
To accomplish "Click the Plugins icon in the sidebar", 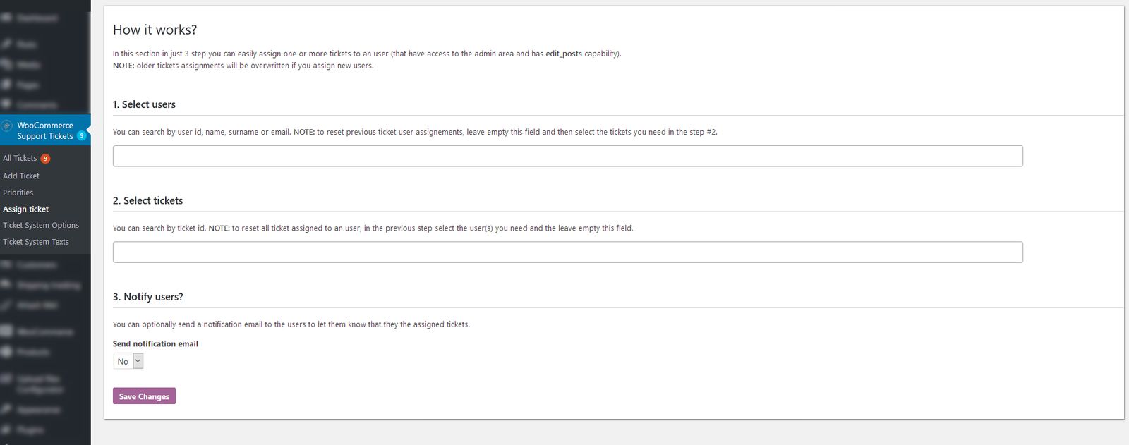I will pos(6,429).
